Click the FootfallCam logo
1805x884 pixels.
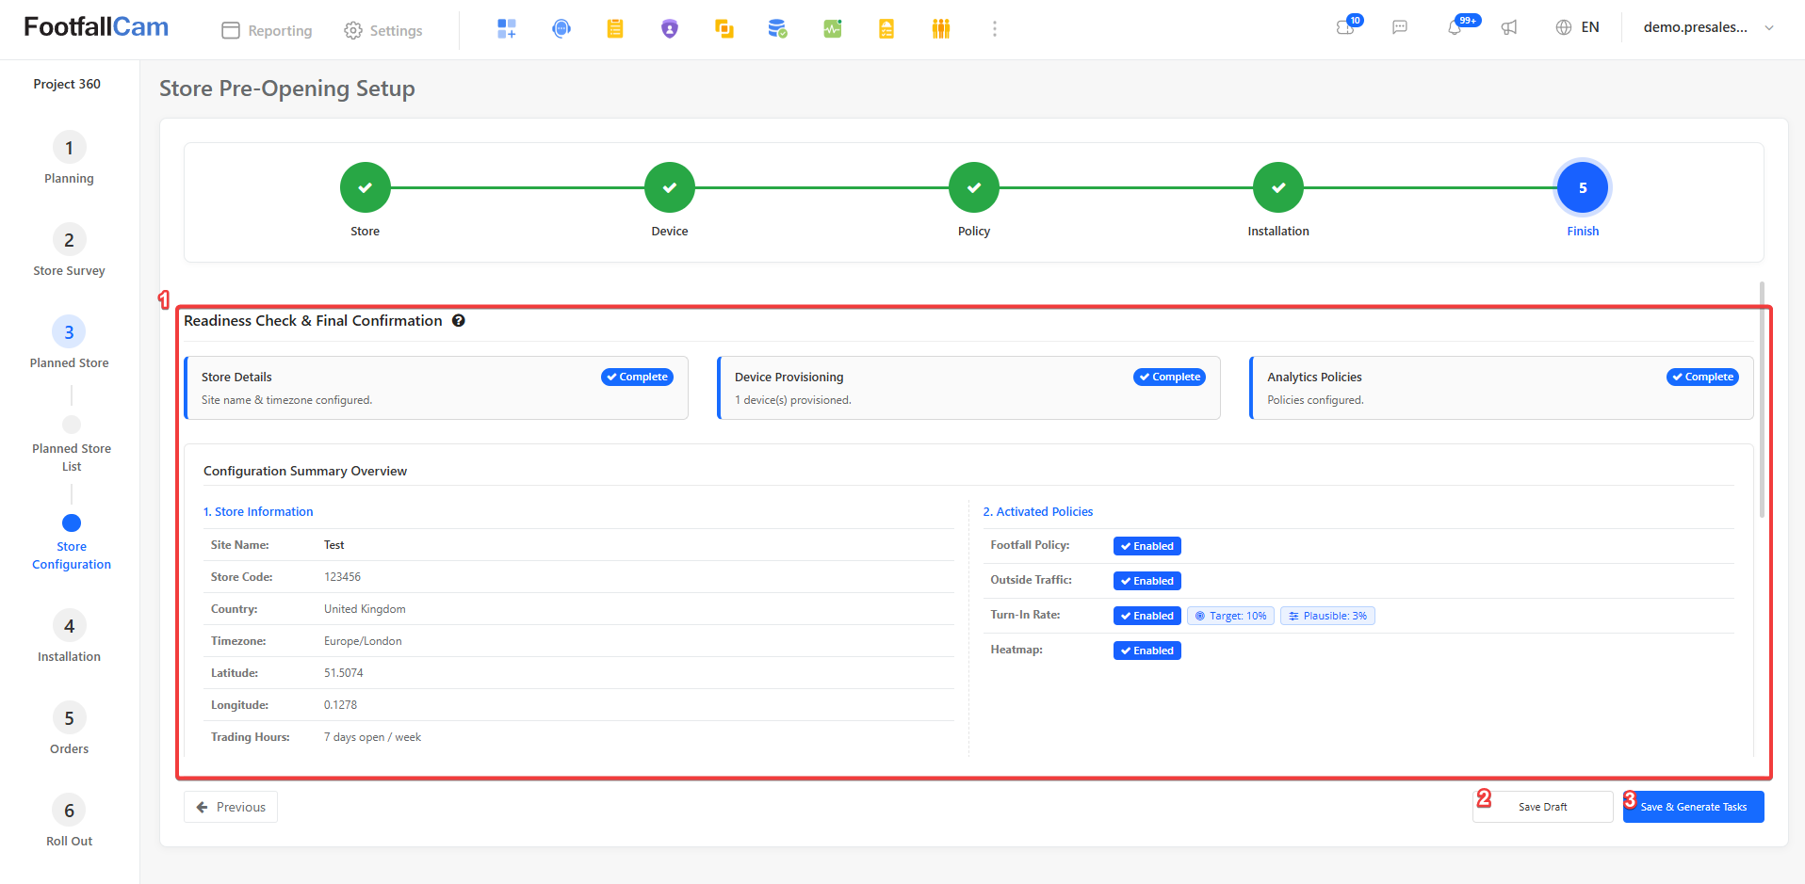coord(96,27)
